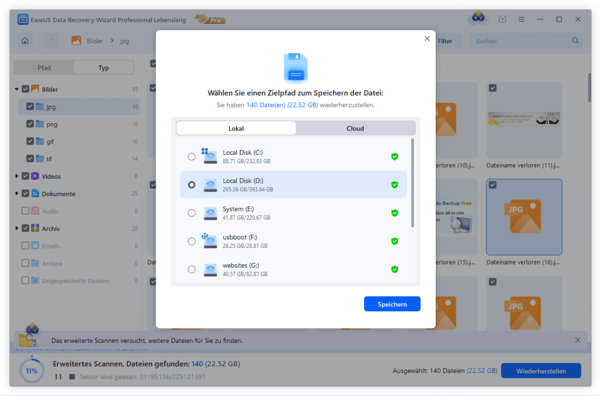This screenshot has height=396, width=601.
Task: Switch to the Cloud tab
Action: tap(355, 128)
